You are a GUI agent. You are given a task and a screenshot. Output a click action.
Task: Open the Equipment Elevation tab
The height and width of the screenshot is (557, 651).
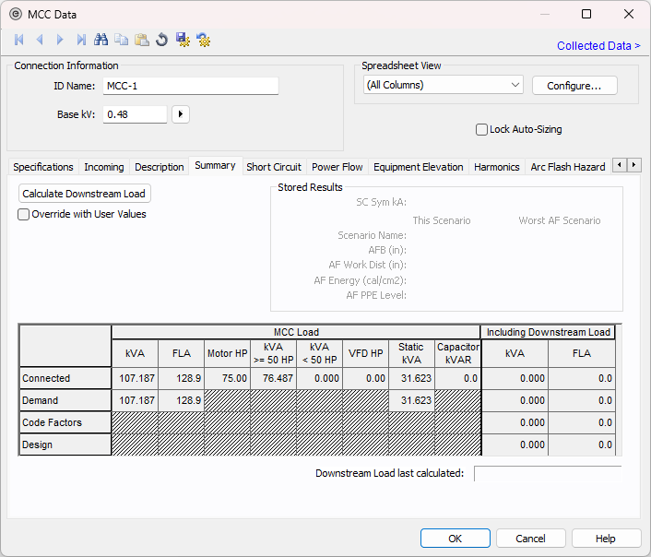click(x=418, y=167)
